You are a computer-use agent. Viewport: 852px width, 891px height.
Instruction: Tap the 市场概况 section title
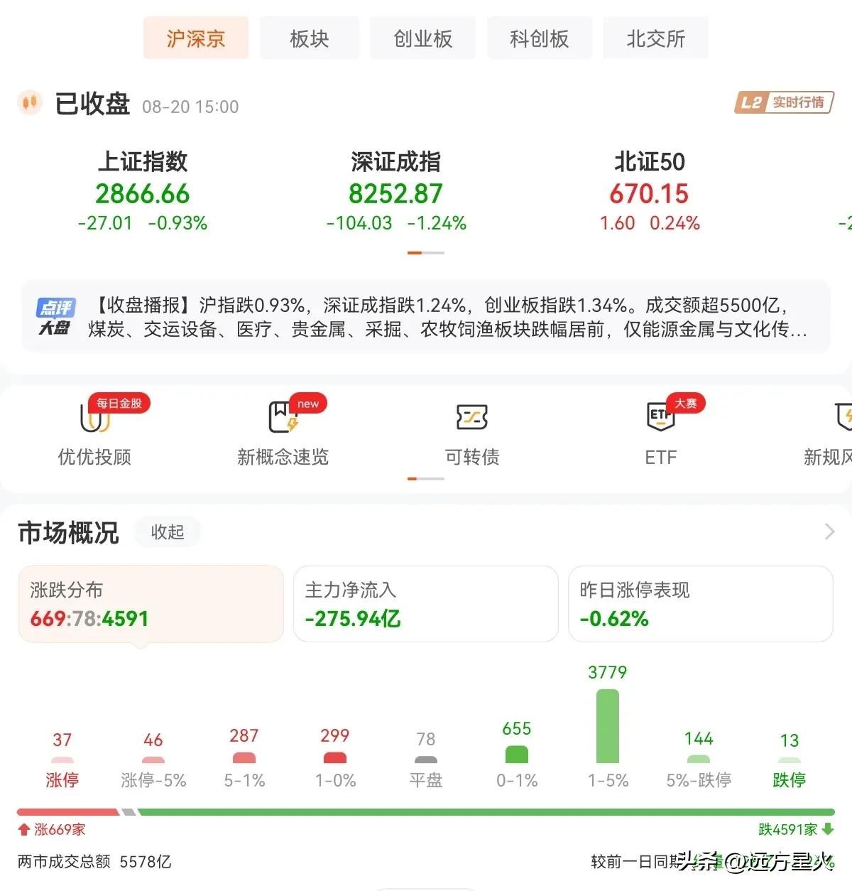(68, 532)
